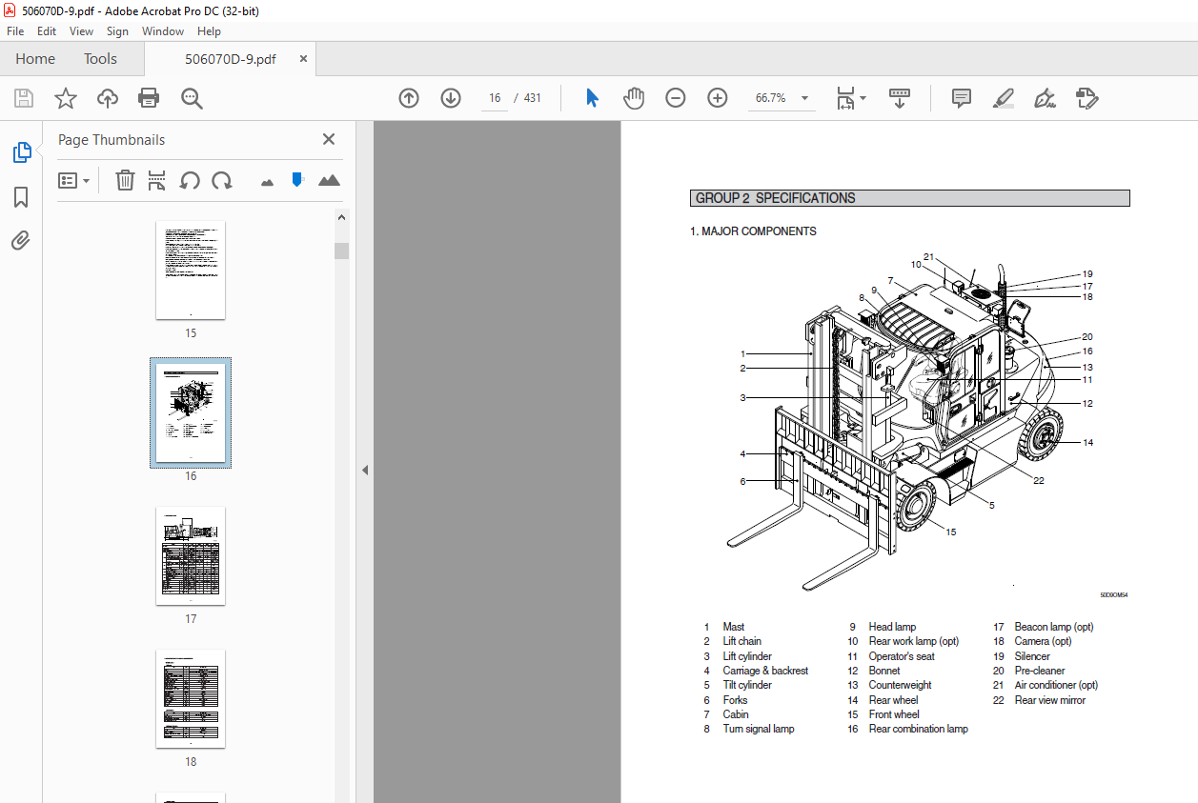The height and width of the screenshot is (803, 1198).
Task: Open the Edit menu
Action: coord(47,31)
